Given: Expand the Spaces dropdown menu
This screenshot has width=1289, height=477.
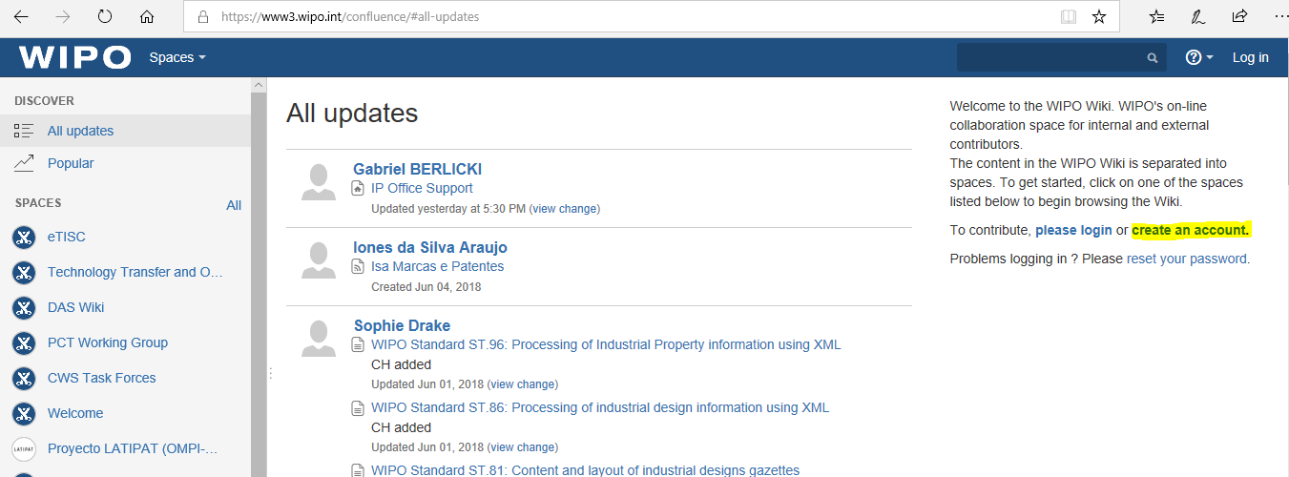Looking at the screenshot, I should [177, 57].
